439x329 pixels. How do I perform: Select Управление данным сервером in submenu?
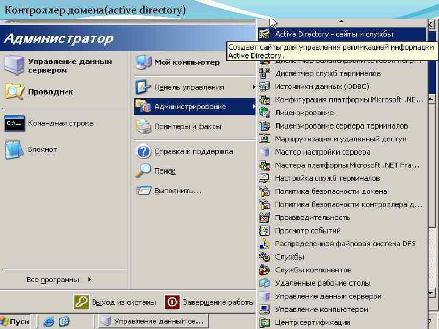[341, 296]
